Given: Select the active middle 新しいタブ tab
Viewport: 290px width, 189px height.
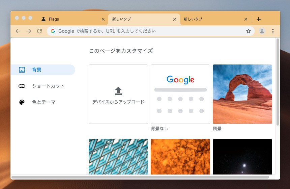Looking at the screenshot, I should point(144,19).
